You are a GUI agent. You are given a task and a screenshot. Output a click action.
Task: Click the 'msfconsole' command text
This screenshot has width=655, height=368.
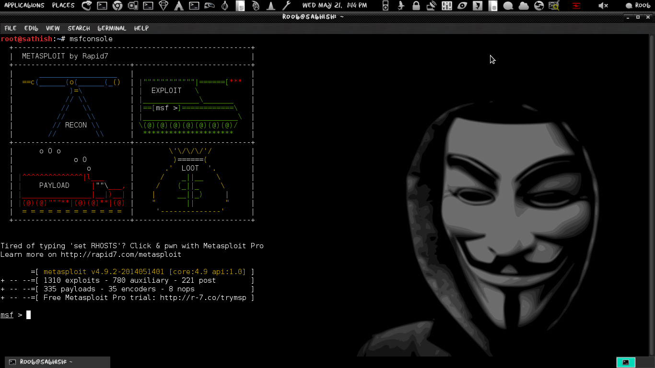pyautogui.click(x=91, y=39)
